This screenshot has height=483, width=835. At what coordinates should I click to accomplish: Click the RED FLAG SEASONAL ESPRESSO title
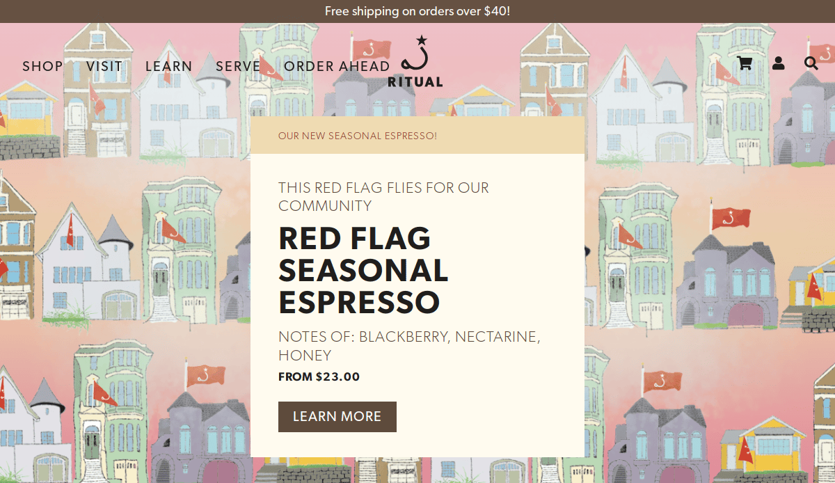point(363,271)
